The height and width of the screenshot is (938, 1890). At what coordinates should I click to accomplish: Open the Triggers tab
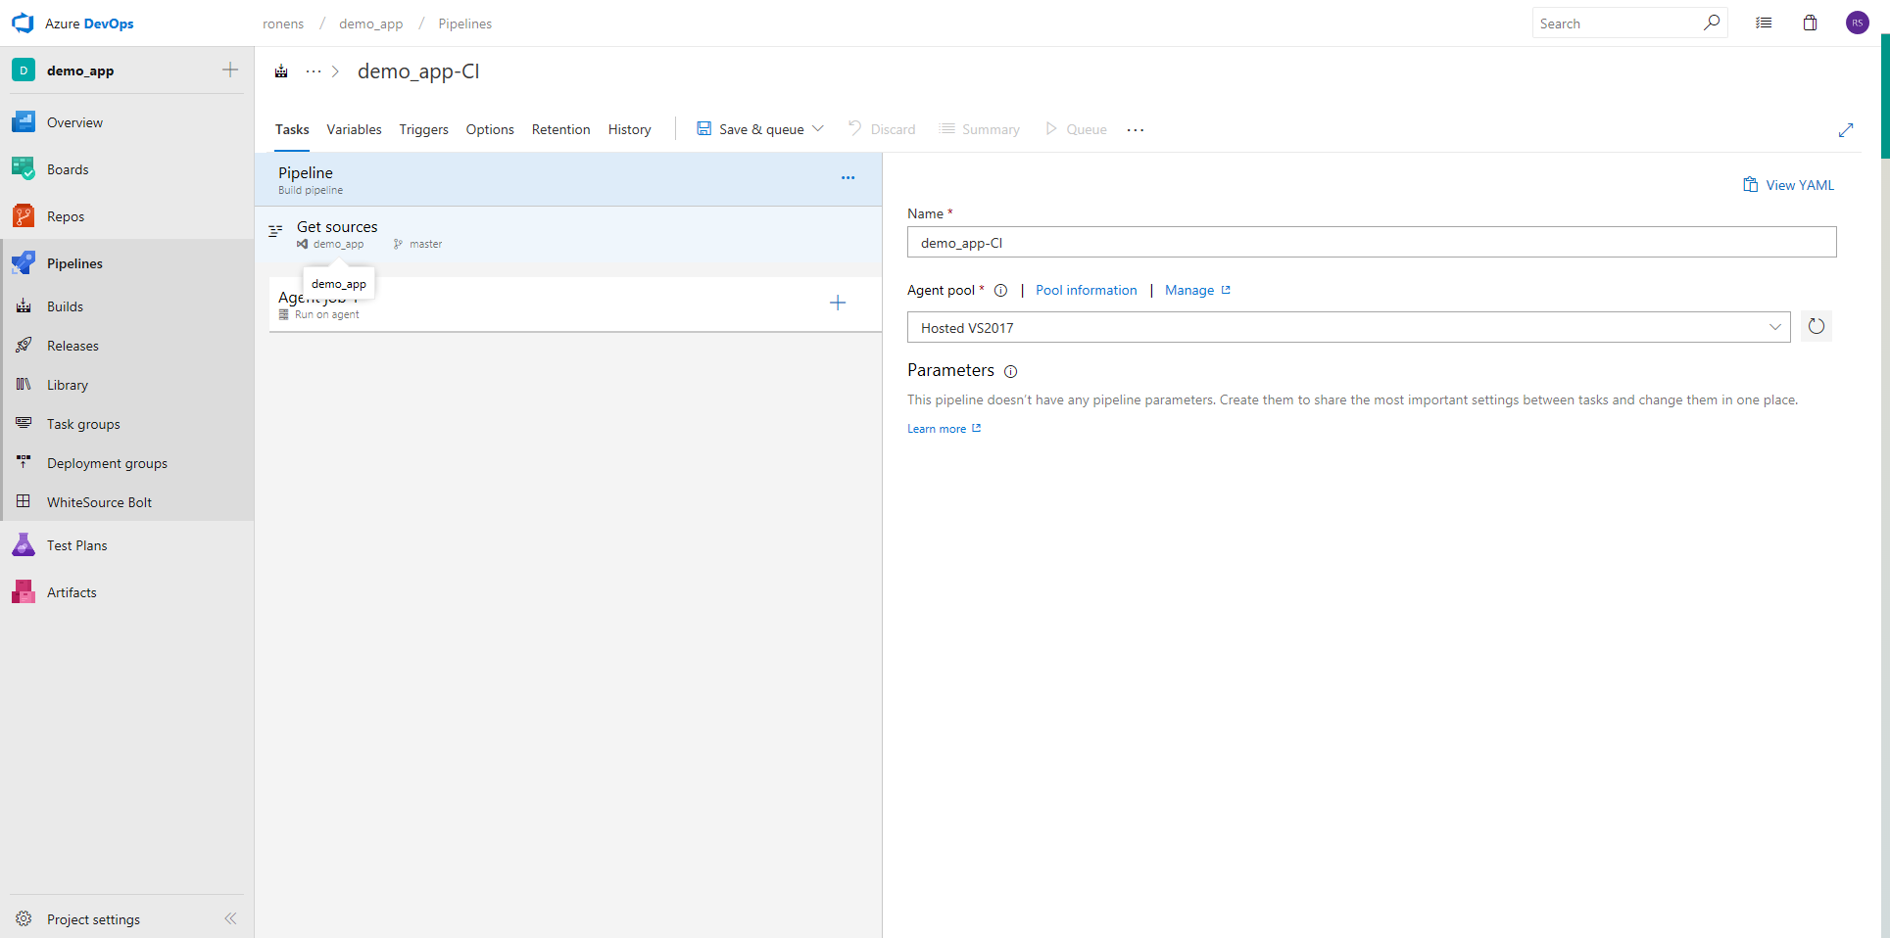[423, 128]
